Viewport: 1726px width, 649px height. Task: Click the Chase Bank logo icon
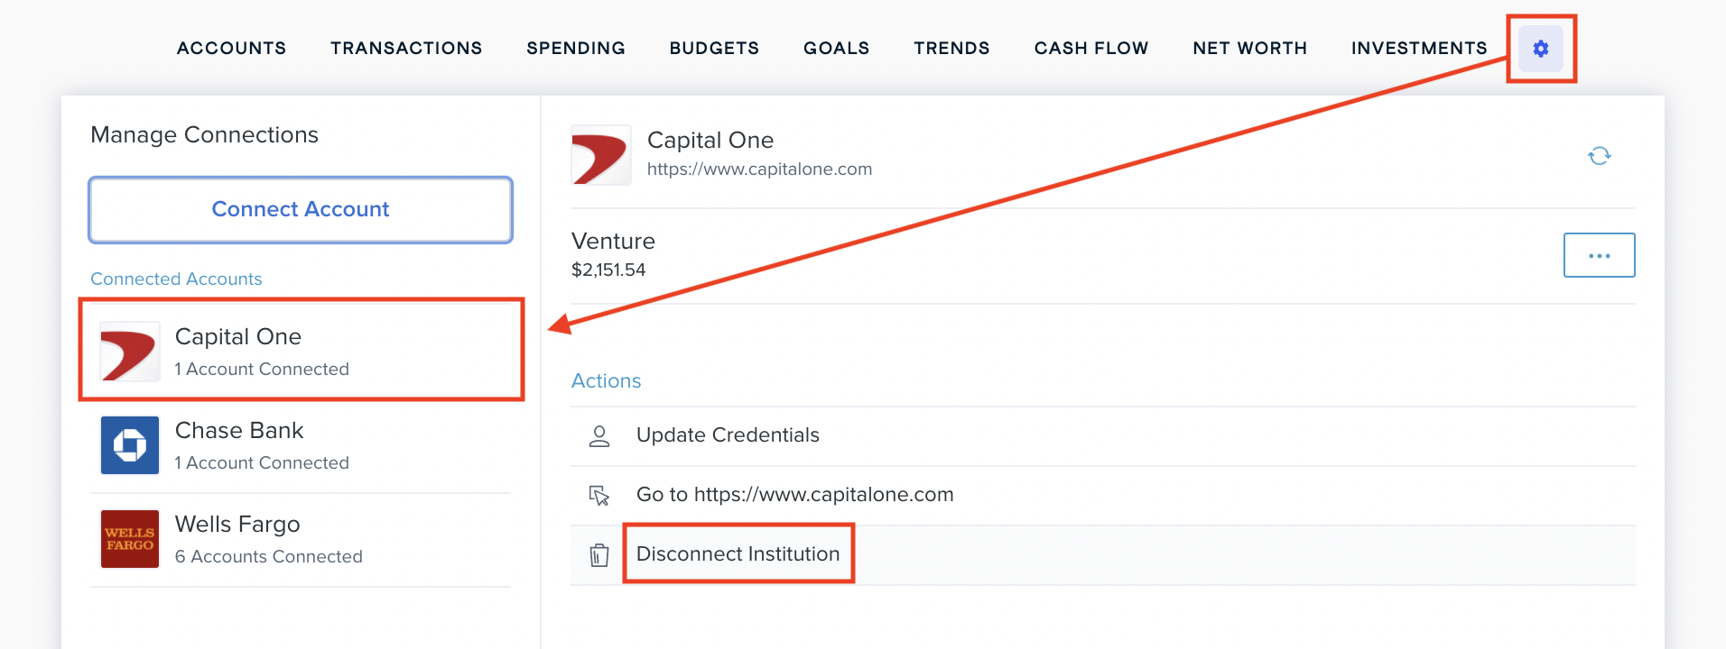(130, 445)
